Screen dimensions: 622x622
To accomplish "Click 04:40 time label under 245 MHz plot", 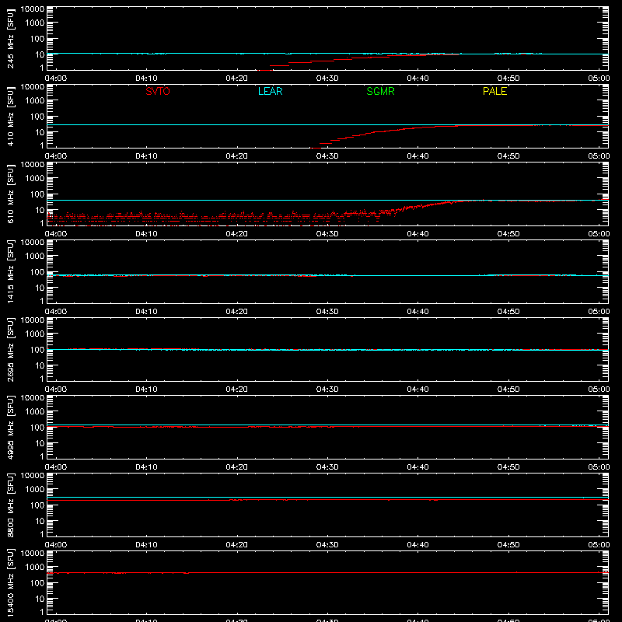I will pos(418,79).
